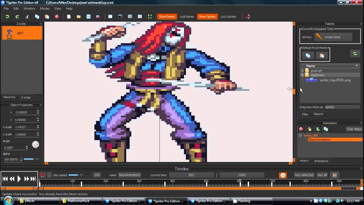
Task: Click the red rotate icon at toolbar end
Action: 248,17
